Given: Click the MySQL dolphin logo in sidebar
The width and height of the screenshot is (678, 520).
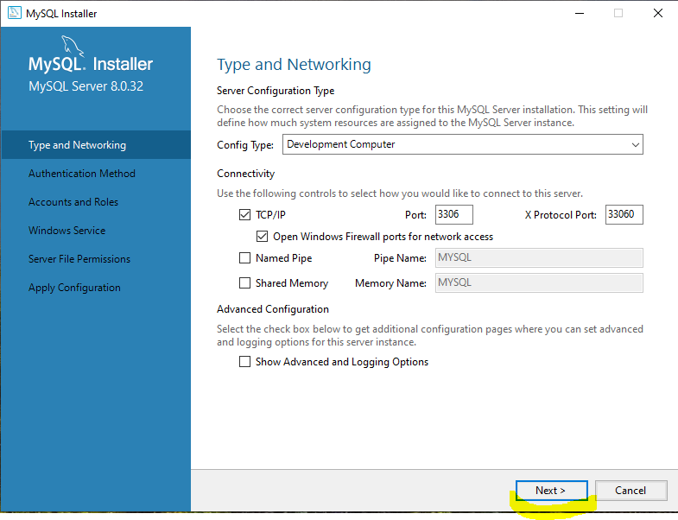Looking at the screenshot, I should coord(73,46).
